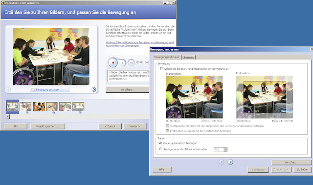Click the Zurücksetzen button
The width and height of the screenshot is (313, 185).
(281, 170)
